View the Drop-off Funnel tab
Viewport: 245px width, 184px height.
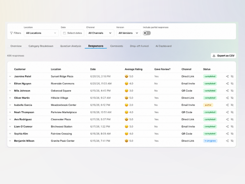(x=139, y=46)
